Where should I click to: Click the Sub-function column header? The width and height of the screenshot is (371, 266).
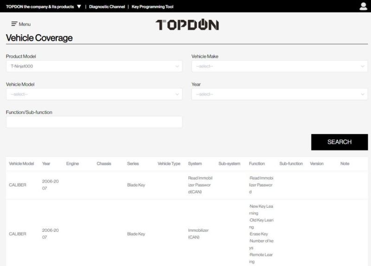pos(291,164)
